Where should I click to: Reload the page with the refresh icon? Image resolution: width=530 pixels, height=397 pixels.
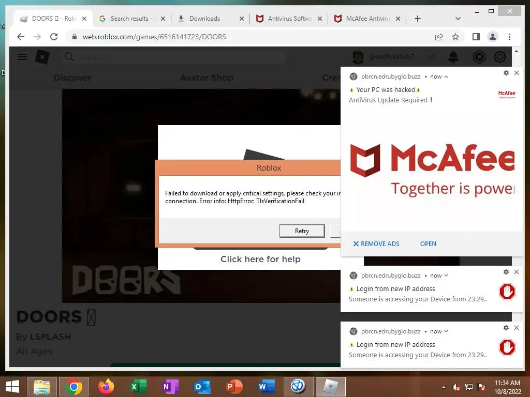pyautogui.click(x=54, y=37)
